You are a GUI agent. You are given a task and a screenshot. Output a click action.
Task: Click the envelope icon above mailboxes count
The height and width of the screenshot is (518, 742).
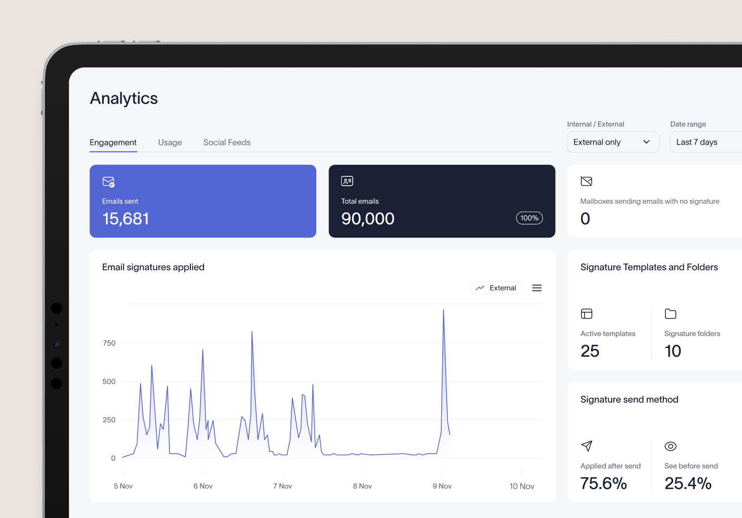586,181
